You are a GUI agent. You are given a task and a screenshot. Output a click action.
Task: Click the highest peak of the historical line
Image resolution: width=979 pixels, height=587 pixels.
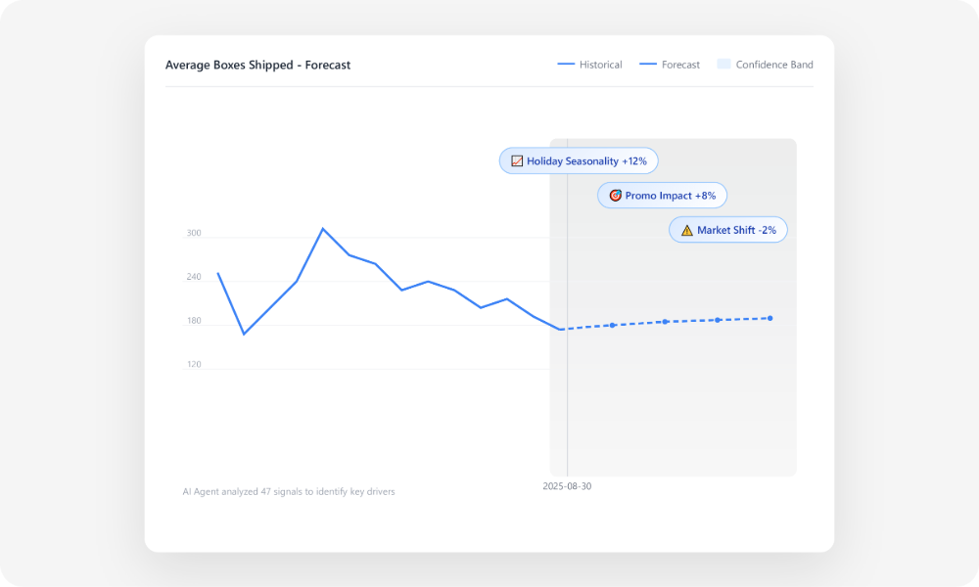pos(323,229)
